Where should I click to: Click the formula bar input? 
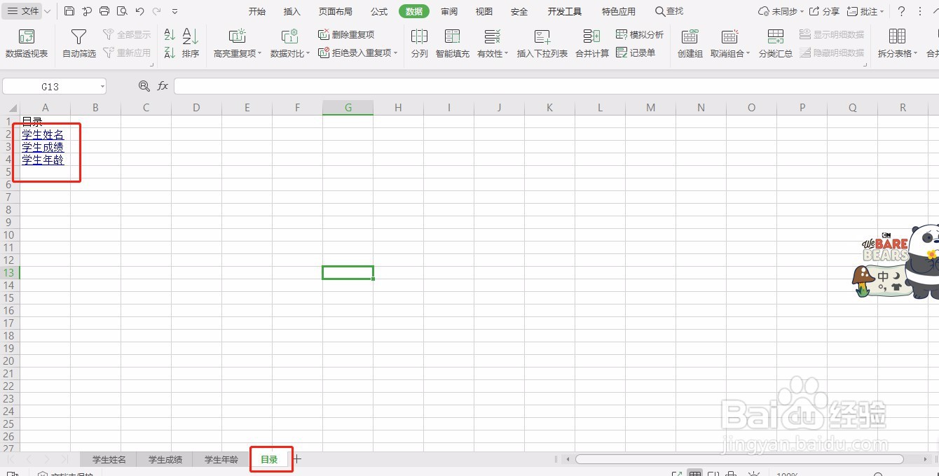coord(556,86)
